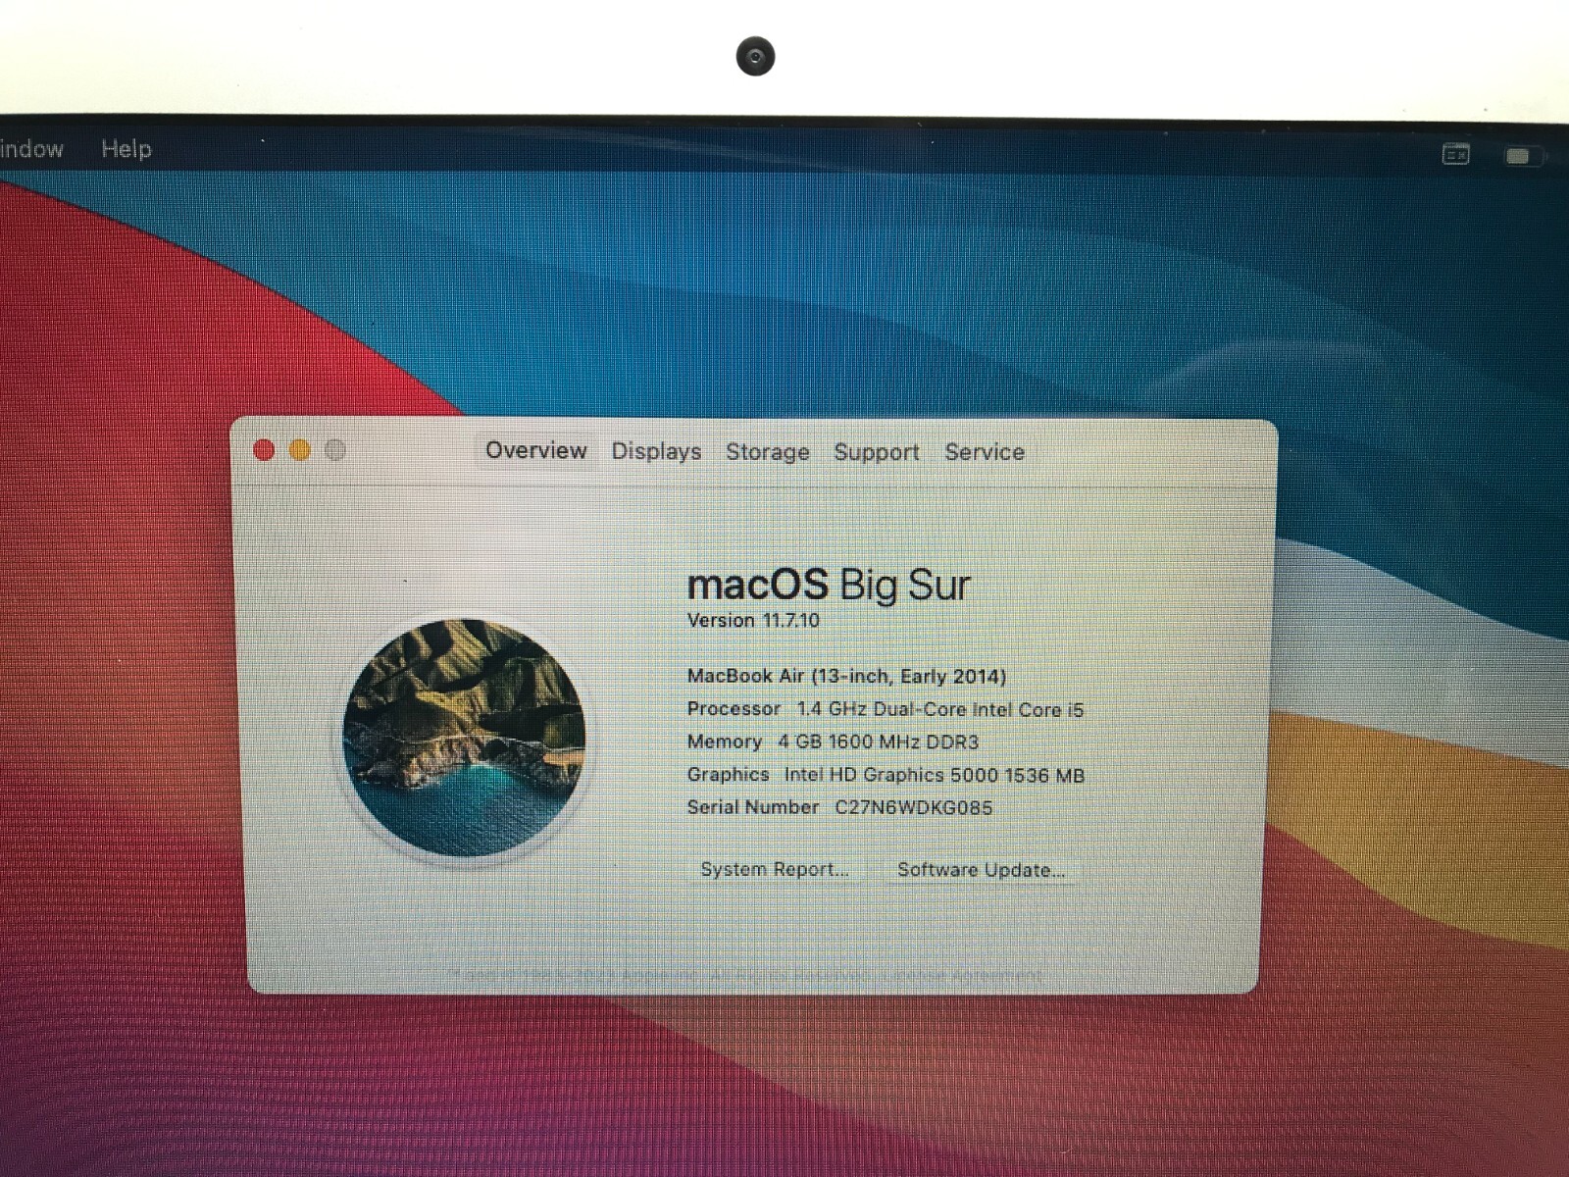Click the macOS Big Sur title
The image size is (1569, 1177).
[x=829, y=586]
